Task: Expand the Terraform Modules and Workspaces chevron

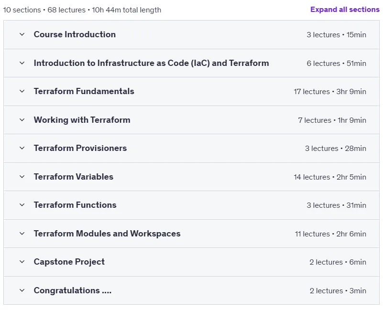Action: [22, 234]
